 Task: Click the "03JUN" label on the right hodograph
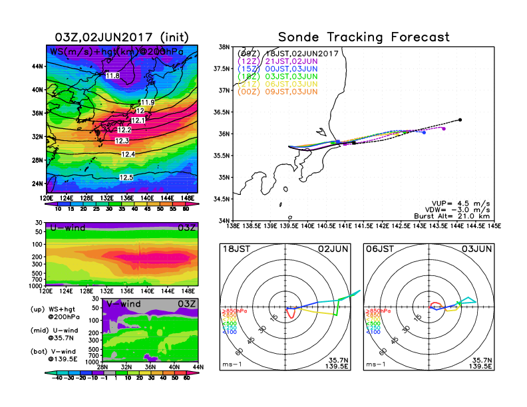(x=476, y=249)
